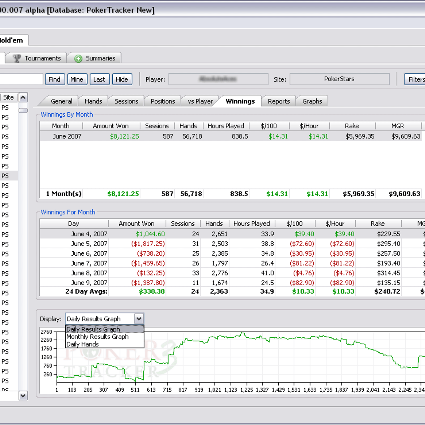Sort daily table by Hours Played header
Viewport: 425px width, 425px height.
pyautogui.click(x=252, y=223)
